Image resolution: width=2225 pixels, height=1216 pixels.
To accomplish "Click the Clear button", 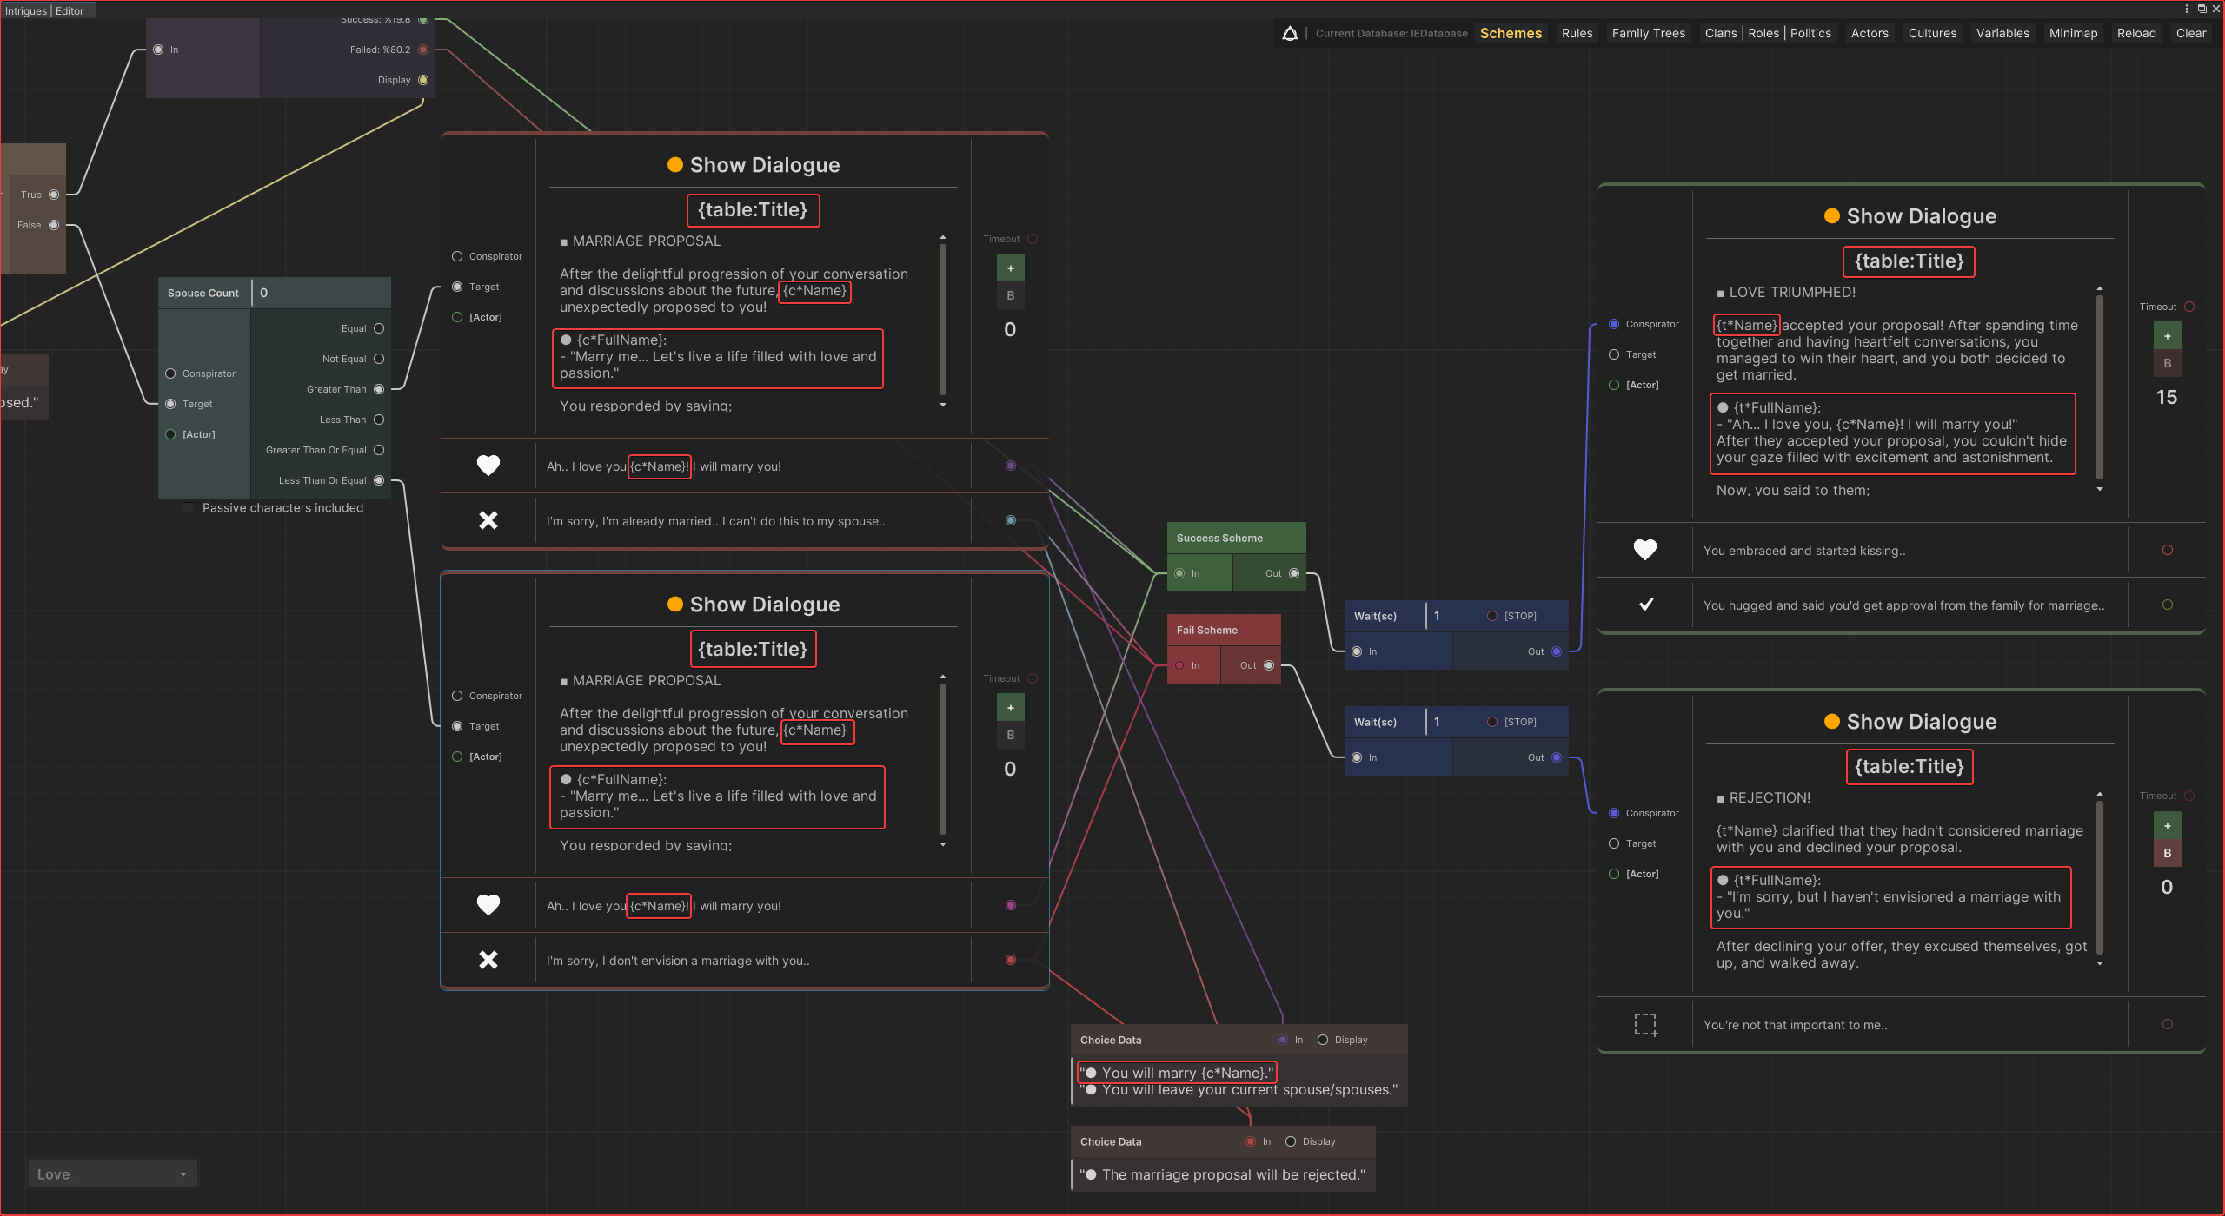I will (2190, 33).
